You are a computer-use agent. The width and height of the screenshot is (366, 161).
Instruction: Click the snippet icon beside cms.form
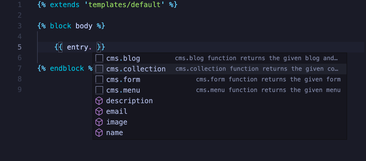point(99,80)
